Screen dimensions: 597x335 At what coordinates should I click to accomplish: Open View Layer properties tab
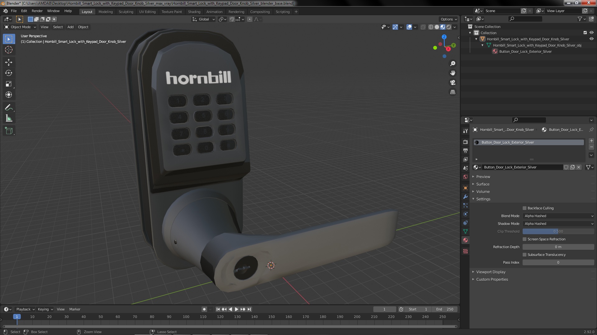[465, 159]
